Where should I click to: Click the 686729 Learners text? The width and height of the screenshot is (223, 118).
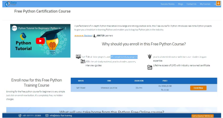click(x=105, y=36)
